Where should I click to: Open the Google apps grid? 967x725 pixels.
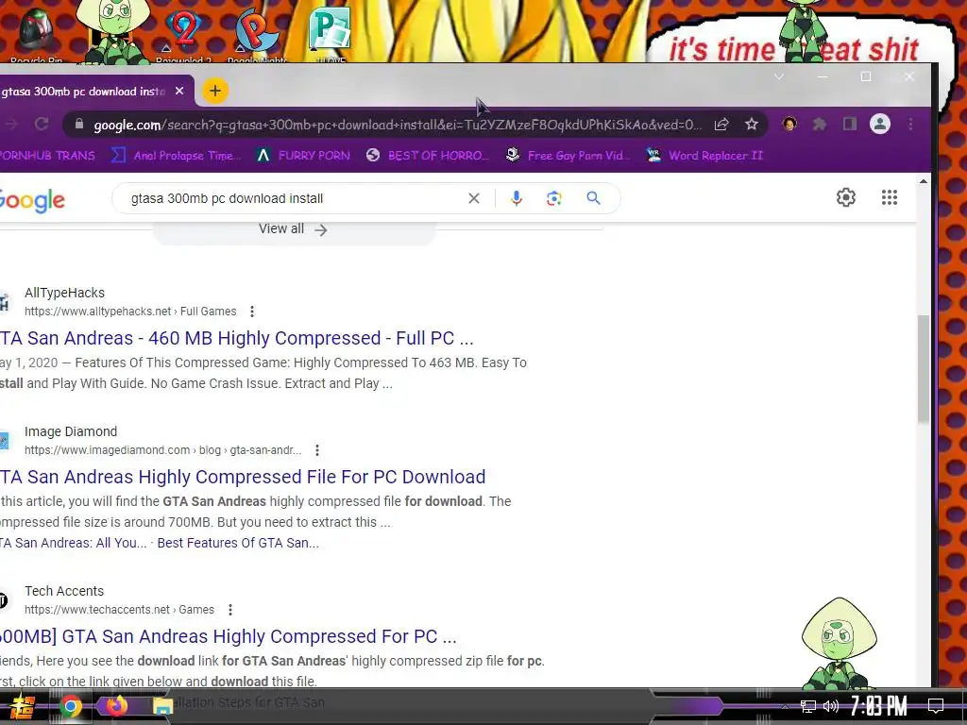(x=890, y=197)
